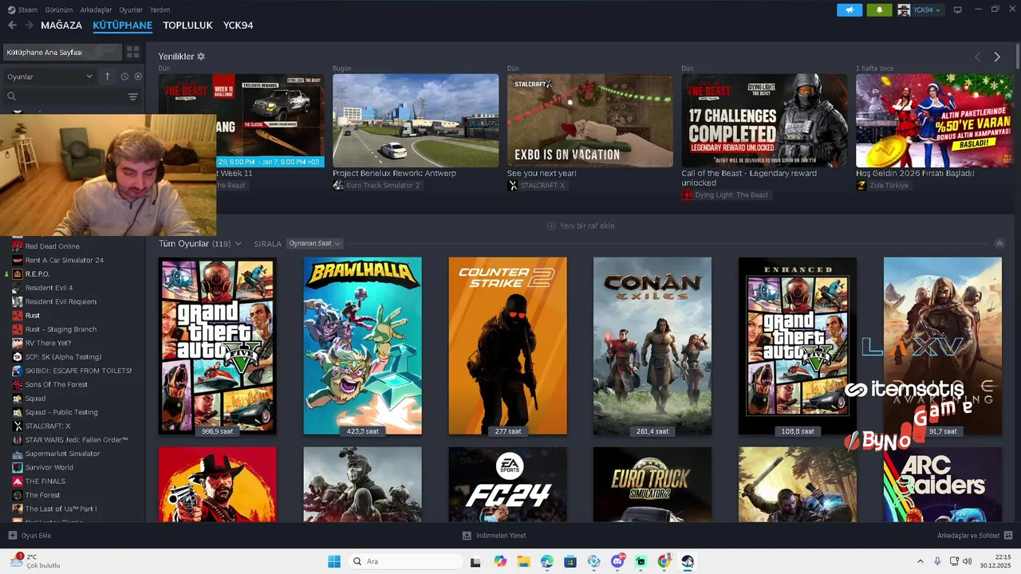Screen dimensions: 1021x574
Task: Expand the YCK94 account dropdown
Action: pos(920,10)
